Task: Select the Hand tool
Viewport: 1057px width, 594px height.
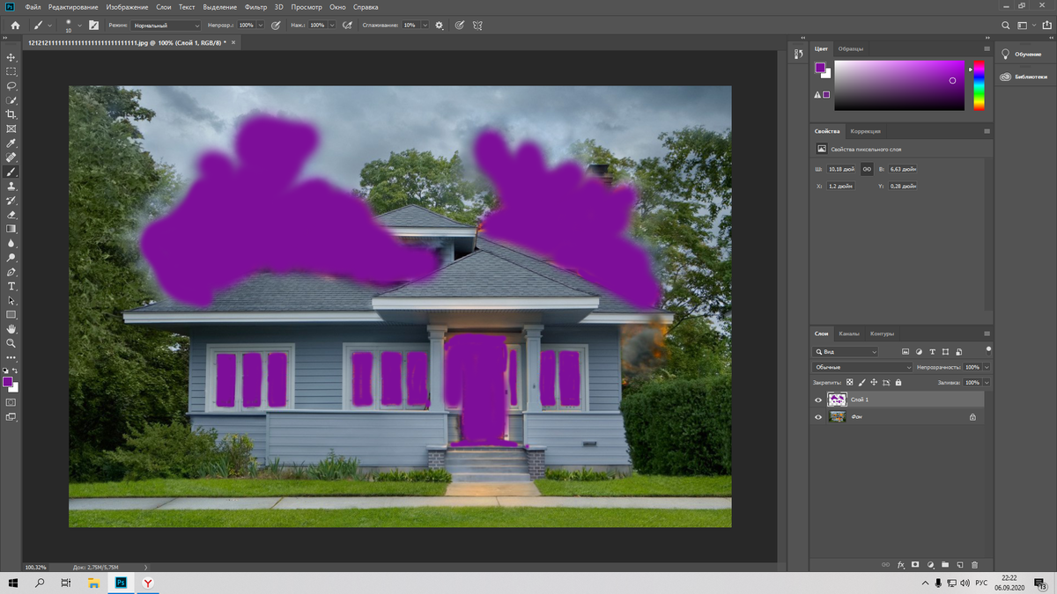Action: point(11,329)
